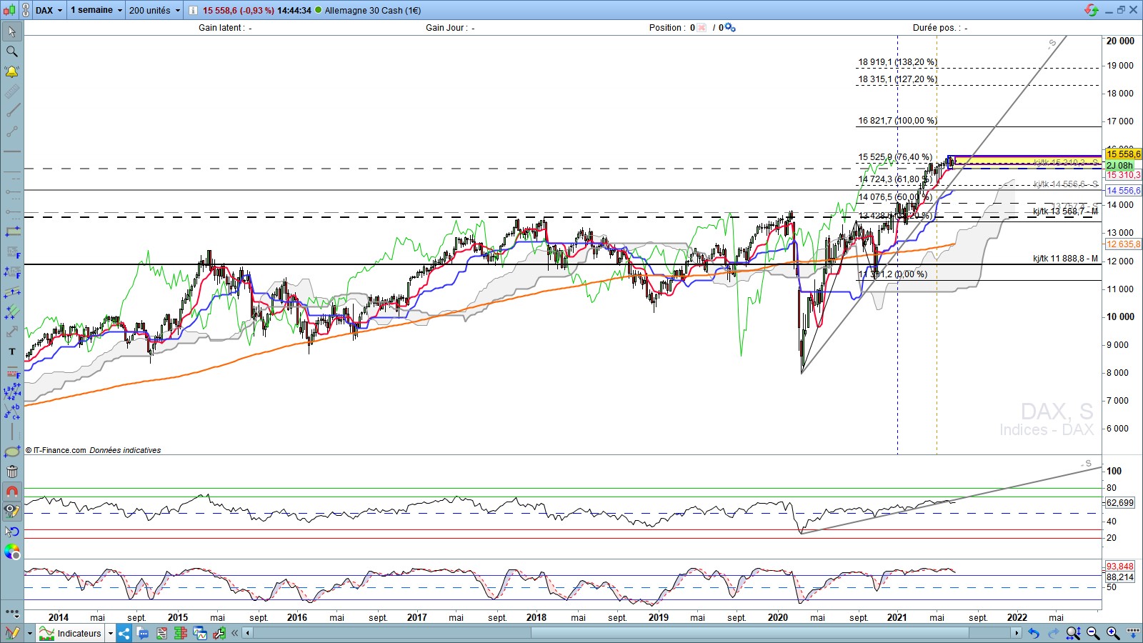The width and height of the screenshot is (1143, 643).
Task: Click the trash bin delete tool
Action: tap(12, 472)
